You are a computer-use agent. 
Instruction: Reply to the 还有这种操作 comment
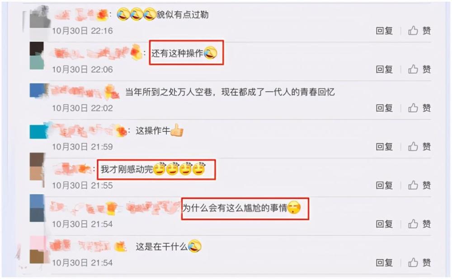384,69
